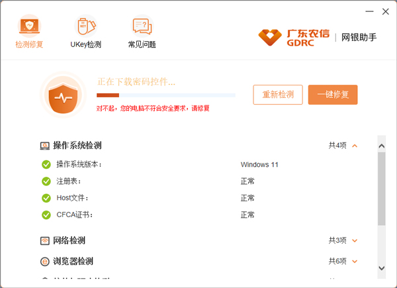Click the 正在下载密码控件 status text

click(136, 82)
